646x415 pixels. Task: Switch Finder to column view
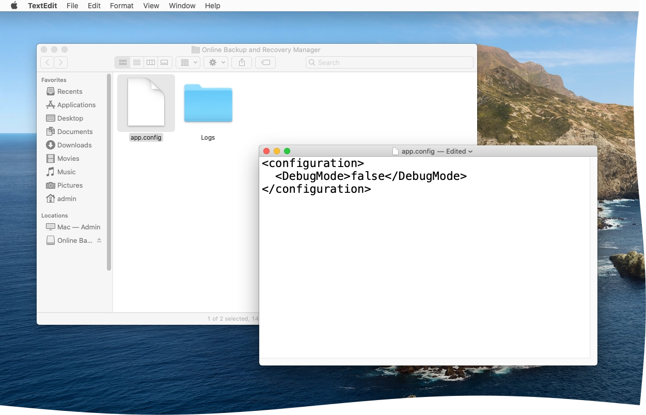click(151, 62)
